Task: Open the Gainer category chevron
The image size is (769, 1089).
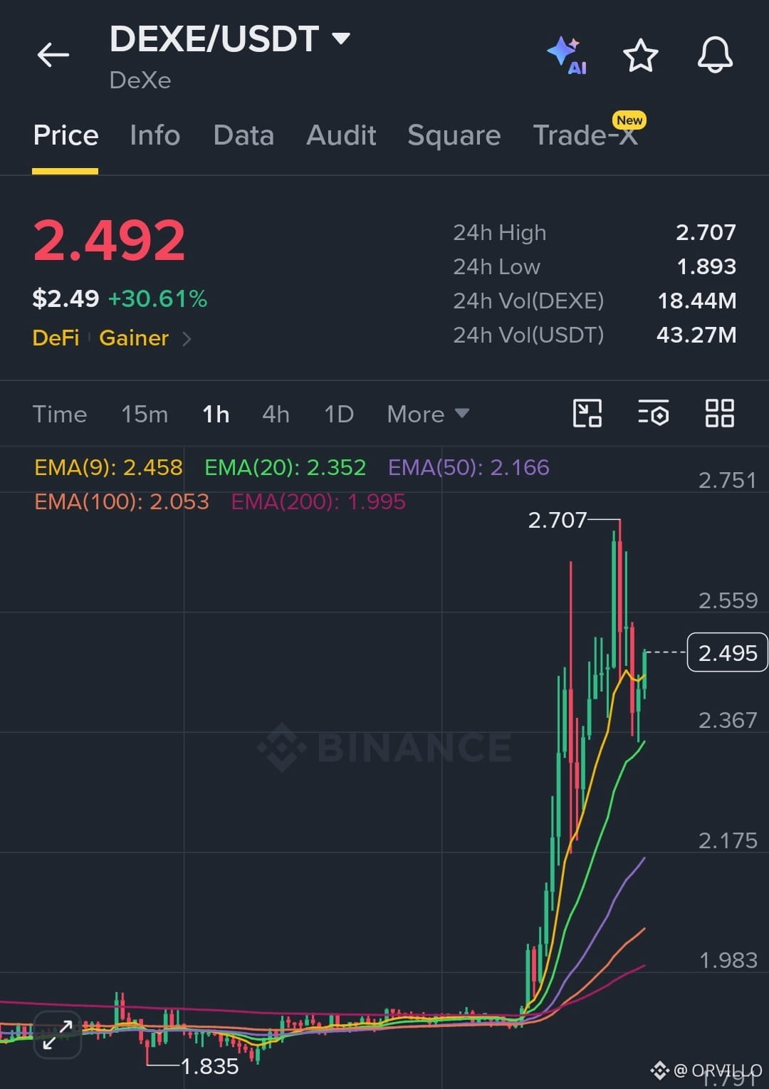Action: pos(187,339)
